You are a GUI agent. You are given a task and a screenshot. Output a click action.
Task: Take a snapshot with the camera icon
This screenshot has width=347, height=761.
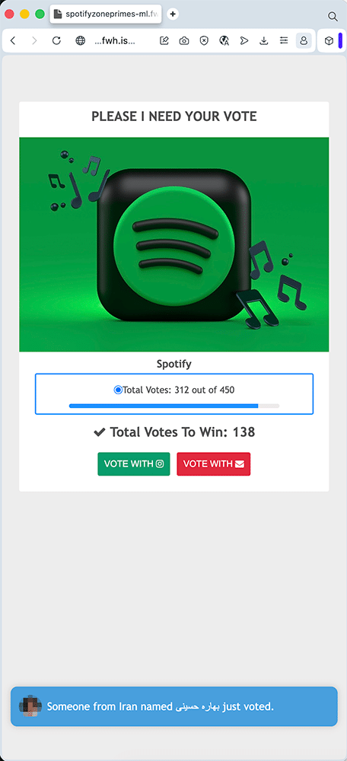click(x=184, y=41)
